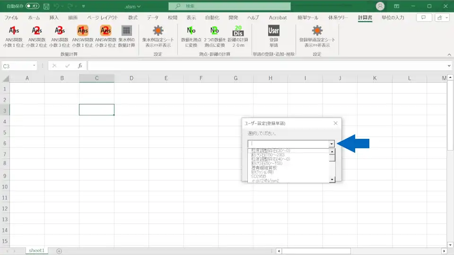Open 集水桝の数量計算 tool

[x=127, y=36]
